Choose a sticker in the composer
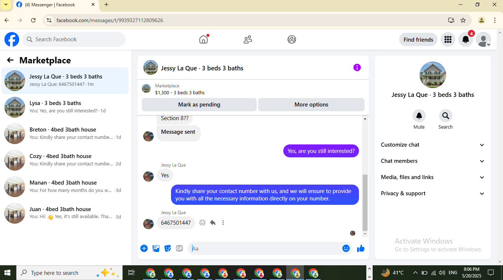Screen dimensions: 503x280 [168, 248]
